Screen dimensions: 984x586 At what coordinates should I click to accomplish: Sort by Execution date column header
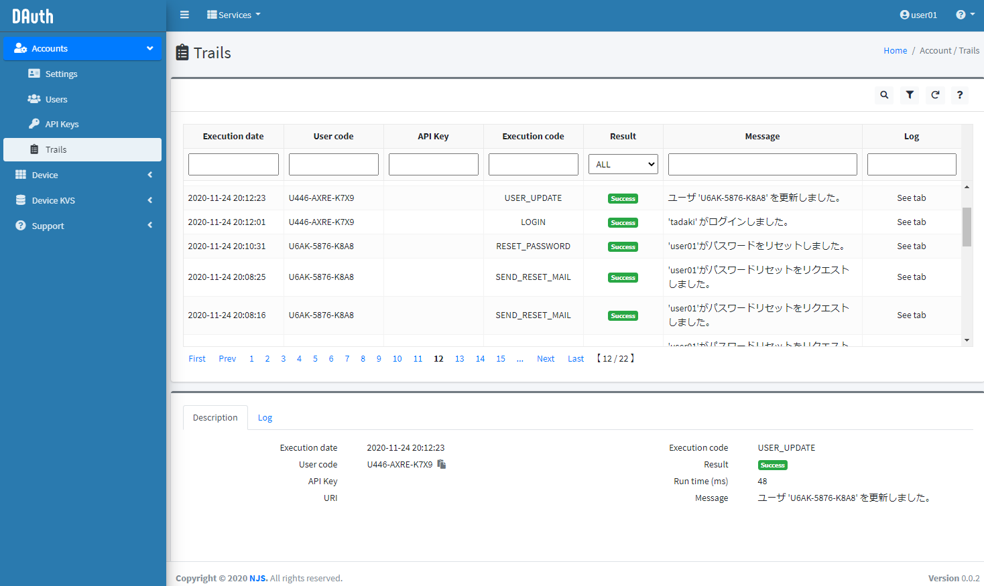[x=233, y=136]
